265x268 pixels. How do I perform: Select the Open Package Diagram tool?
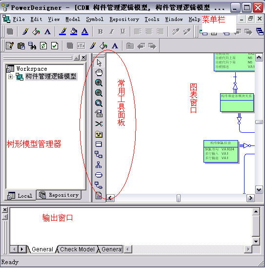point(99,103)
